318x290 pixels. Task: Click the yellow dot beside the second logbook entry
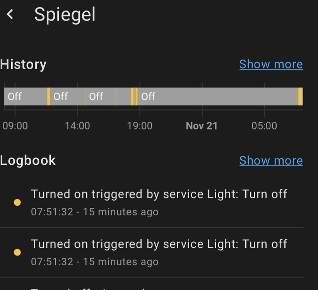17,252
